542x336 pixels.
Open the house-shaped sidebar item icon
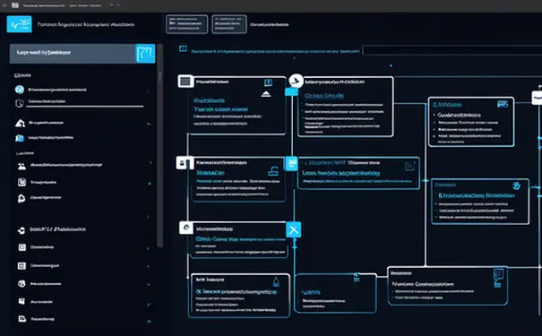[x=20, y=123]
